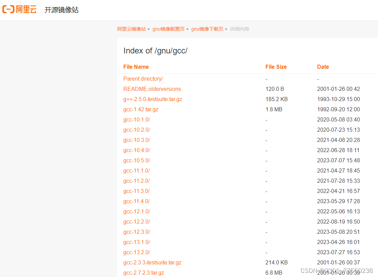Select date 2023-07-27 16:53
Screen dimensions: 378x277
coord(339,252)
